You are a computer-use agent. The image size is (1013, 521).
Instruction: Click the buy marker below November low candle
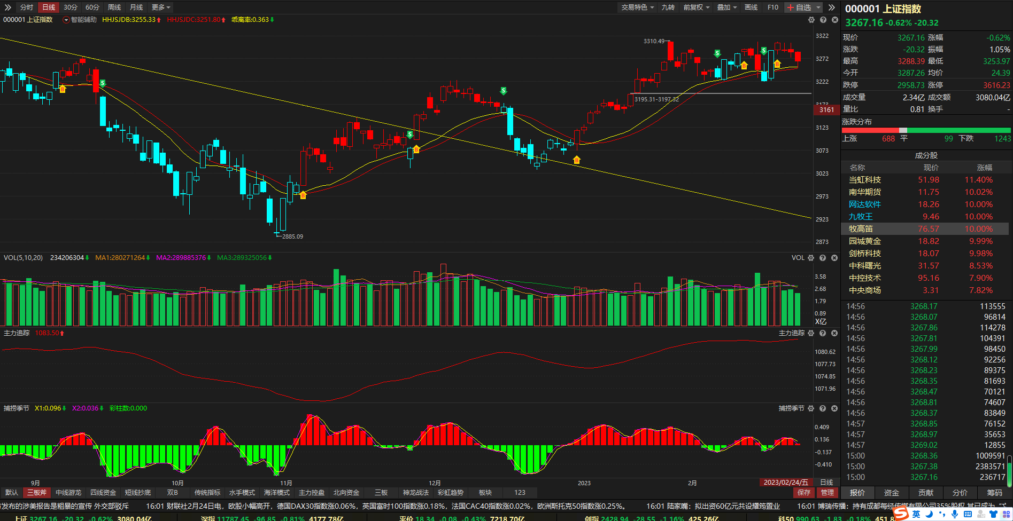pos(303,195)
